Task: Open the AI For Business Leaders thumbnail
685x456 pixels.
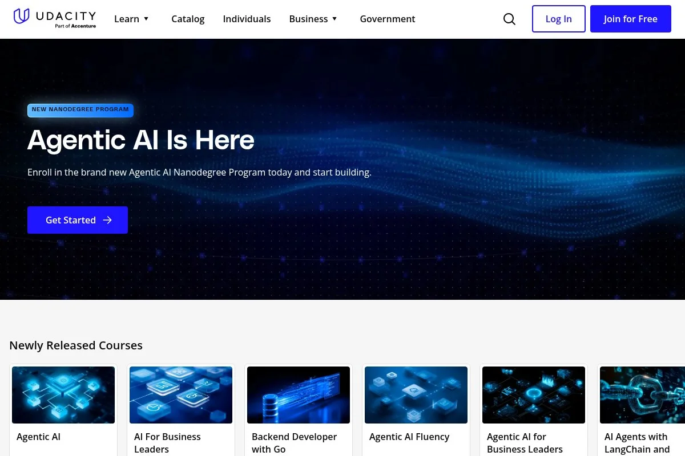Action: click(x=181, y=395)
